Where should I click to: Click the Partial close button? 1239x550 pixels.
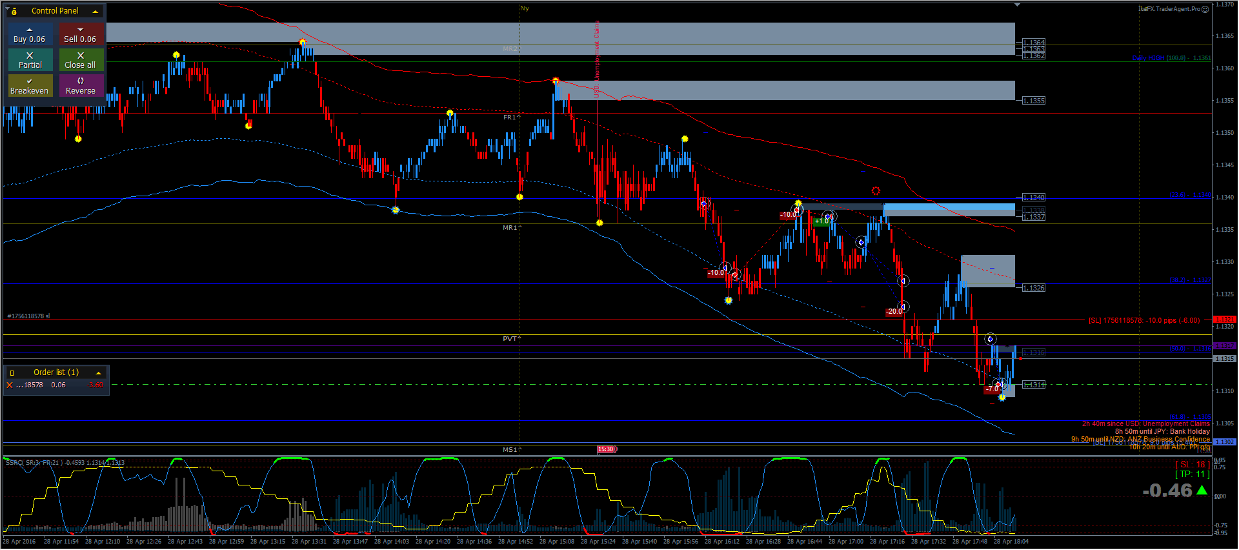[30, 60]
